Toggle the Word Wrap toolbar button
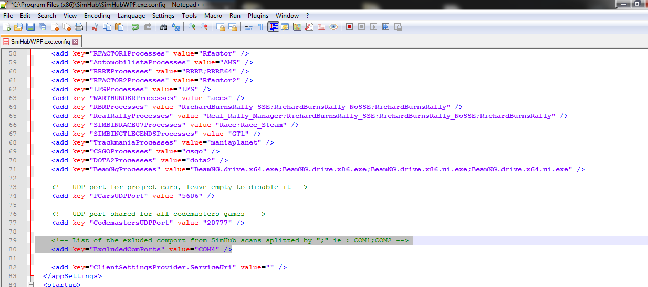The width and height of the screenshot is (648, 287). coord(249,27)
